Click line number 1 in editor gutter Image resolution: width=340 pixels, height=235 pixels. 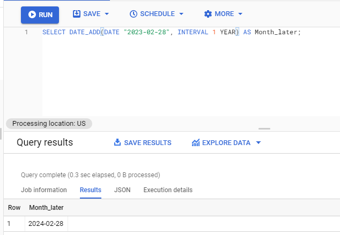[x=26, y=32]
